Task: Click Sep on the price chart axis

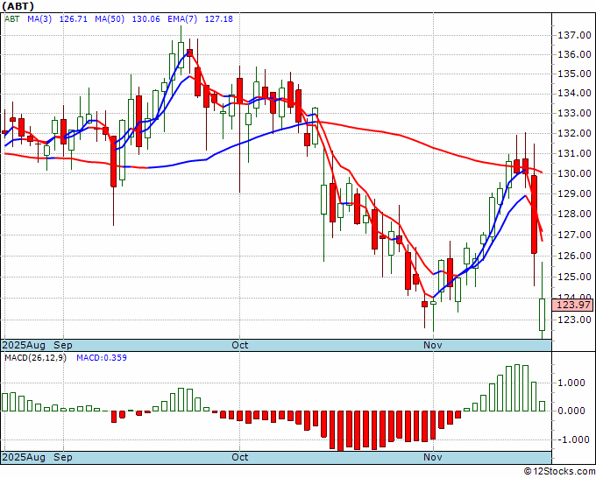Action: (63, 345)
